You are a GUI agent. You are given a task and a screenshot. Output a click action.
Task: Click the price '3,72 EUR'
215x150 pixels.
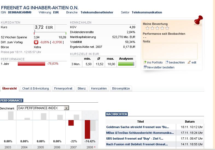coord(44,27)
